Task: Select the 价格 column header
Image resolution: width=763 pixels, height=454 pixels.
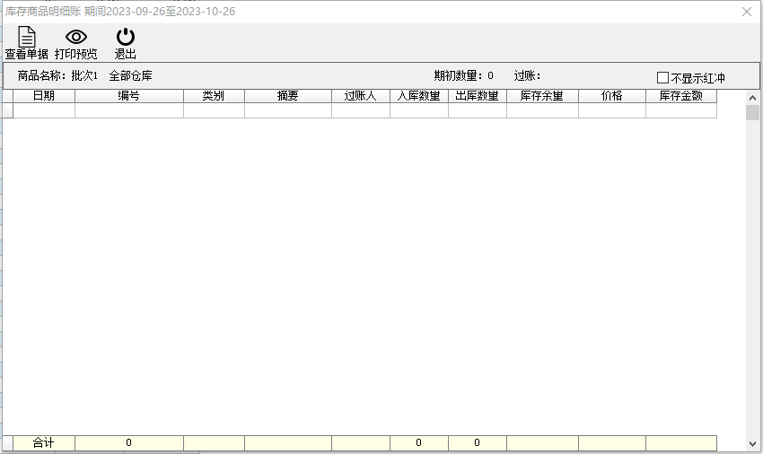Action: point(611,96)
